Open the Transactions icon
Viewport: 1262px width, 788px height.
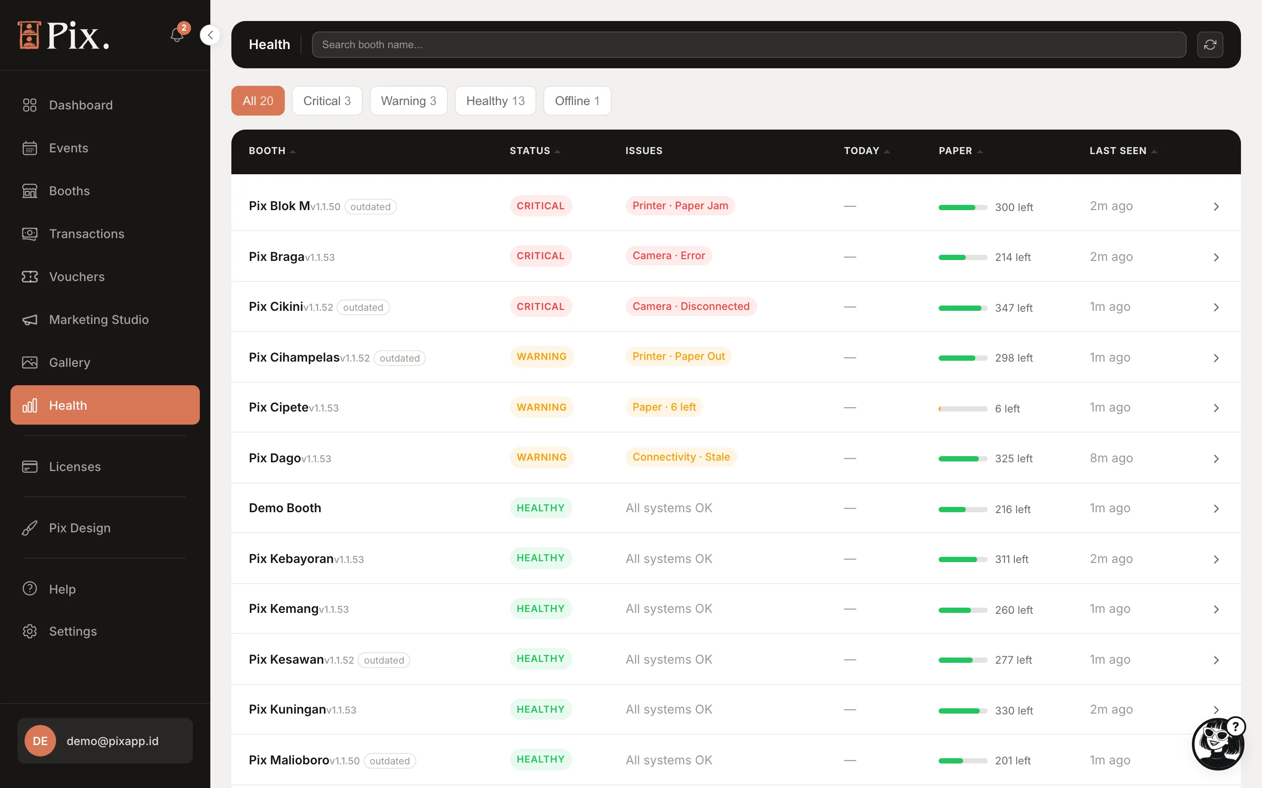coord(30,233)
